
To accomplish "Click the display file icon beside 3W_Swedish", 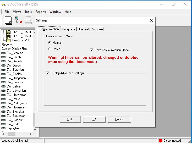I will (3, 120).
